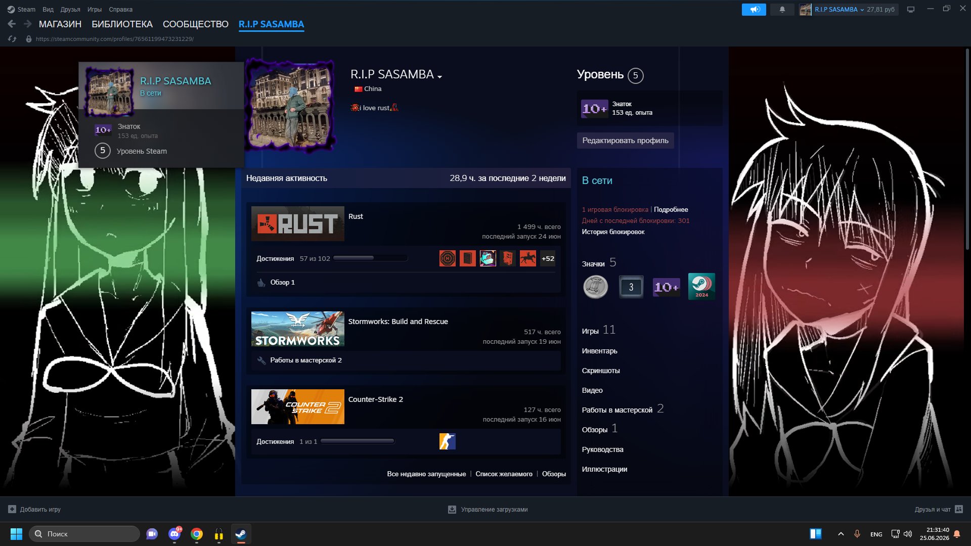The width and height of the screenshot is (971, 546).
Task: Click the Counter-Strike 2 achievements progress bar
Action: (x=358, y=441)
